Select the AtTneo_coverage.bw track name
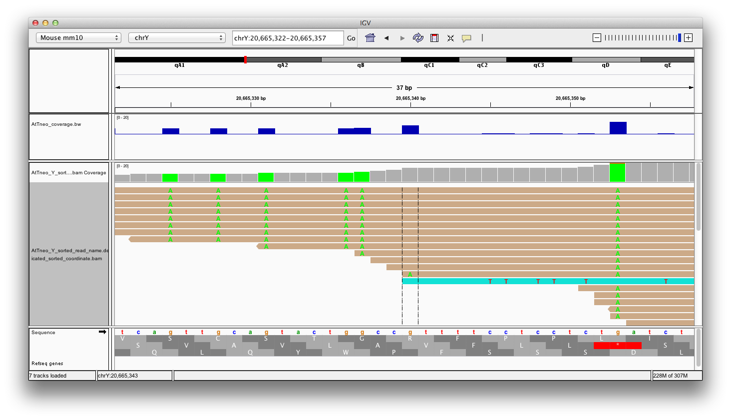Viewport: 731px width, 420px height. pyautogui.click(x=56, y=124)
